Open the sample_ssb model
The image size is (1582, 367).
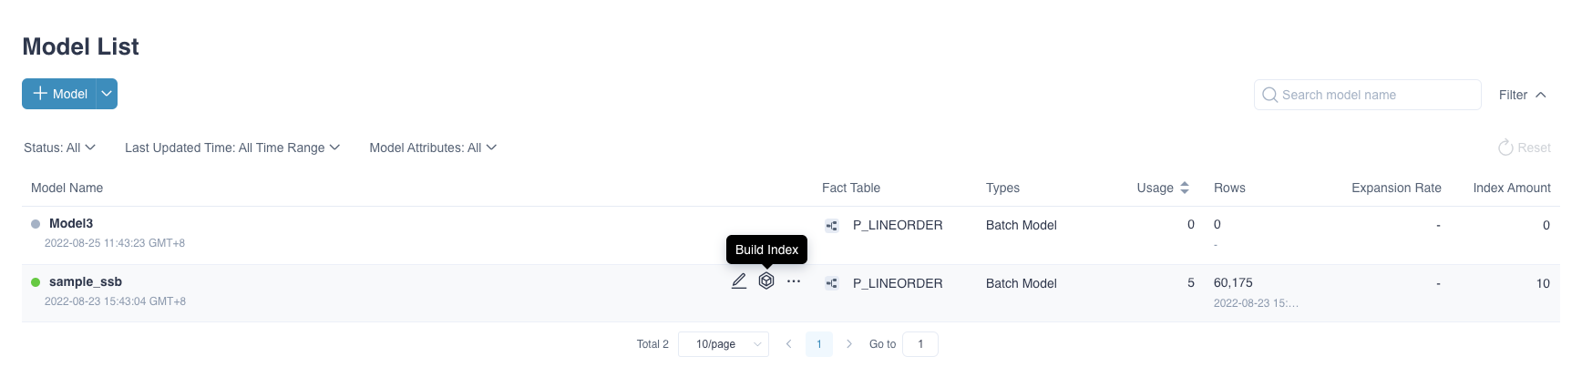coord(86,281)
